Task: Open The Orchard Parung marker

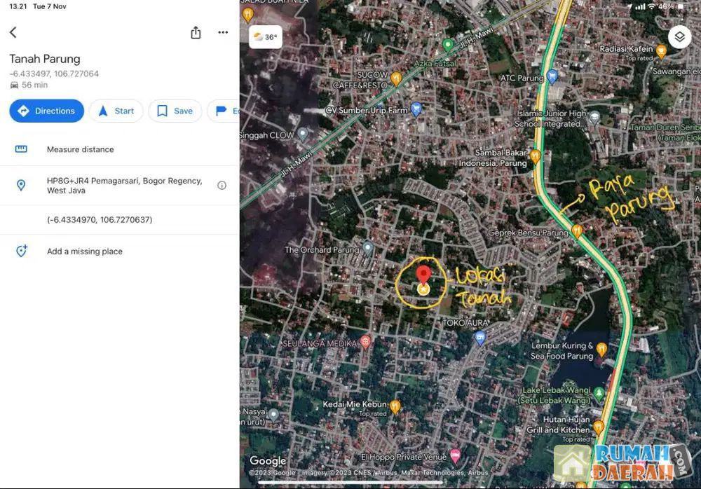Action: point(368,249)
